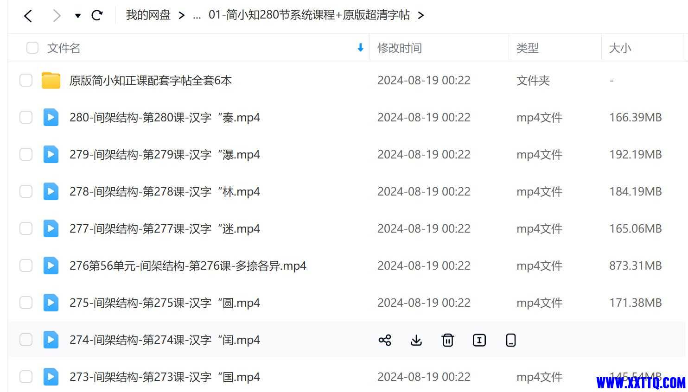
Task: Select checkbox for lesson 279 瀑.mp4
Action: (26, 154)
